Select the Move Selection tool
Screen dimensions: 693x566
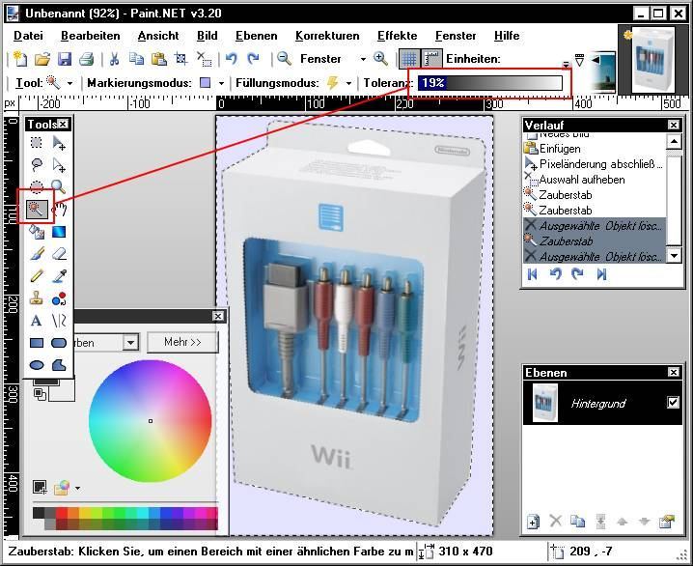(x=59, y=165)
